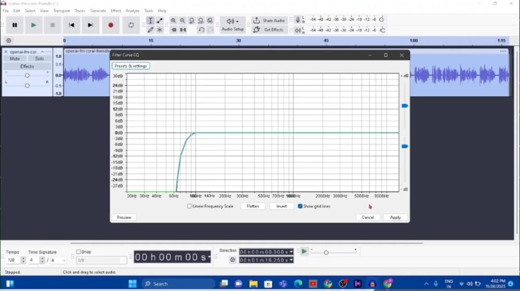Open the Audio Setup dropdown
The width and height of the screenshot is (520, 291).
tap(233, 25)
